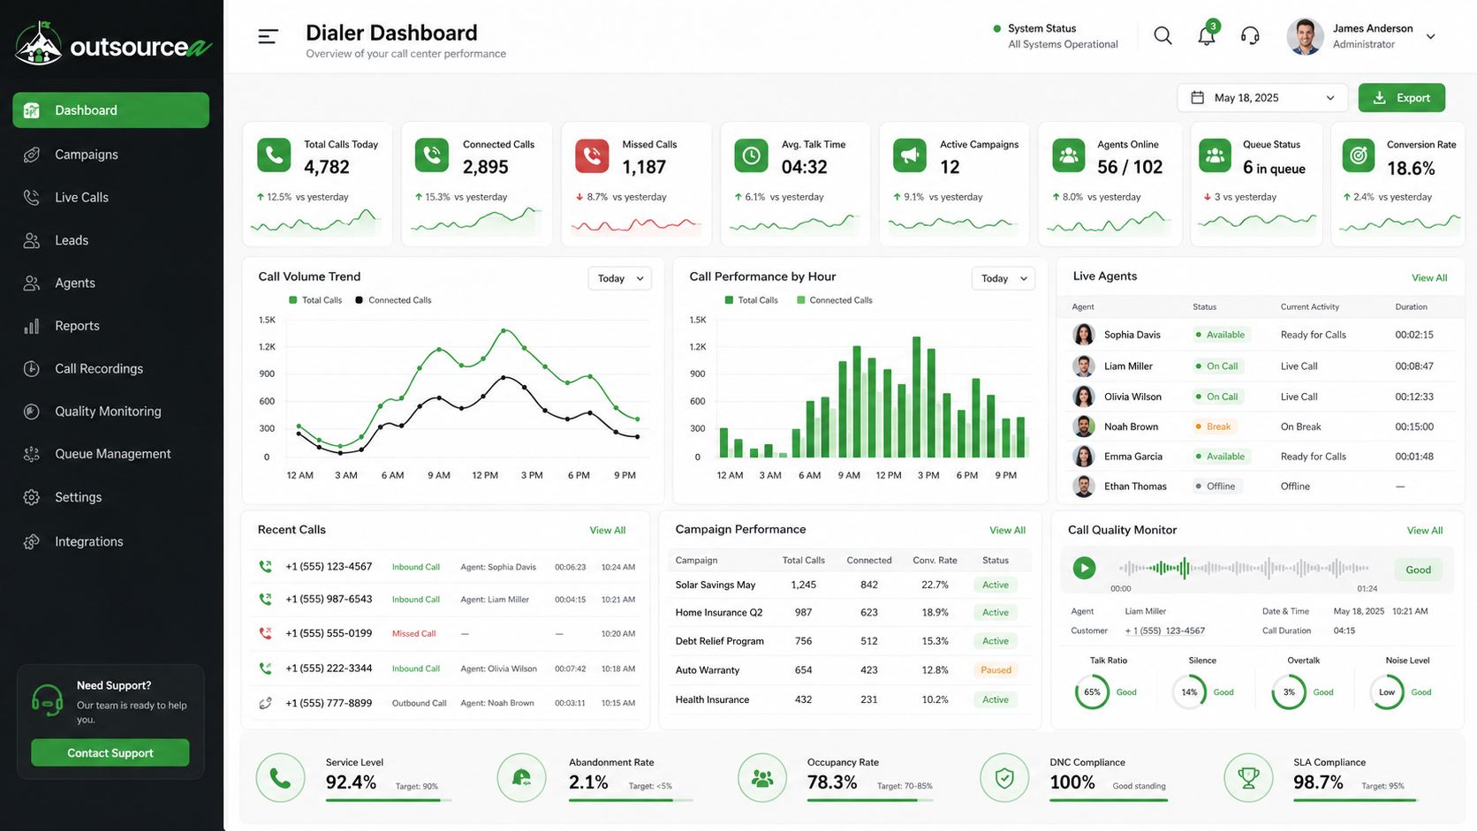The width and height of the screenshot is (1477, 831).
Task: Click the Total Calls Today phone icon
Action: coord(274,155)
